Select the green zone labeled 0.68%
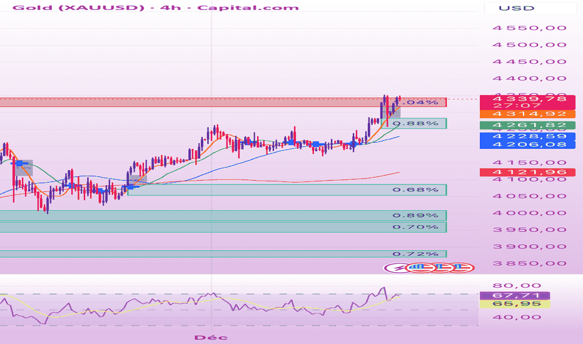The height and width of the screenshot is (344, 583). (287, 190)
